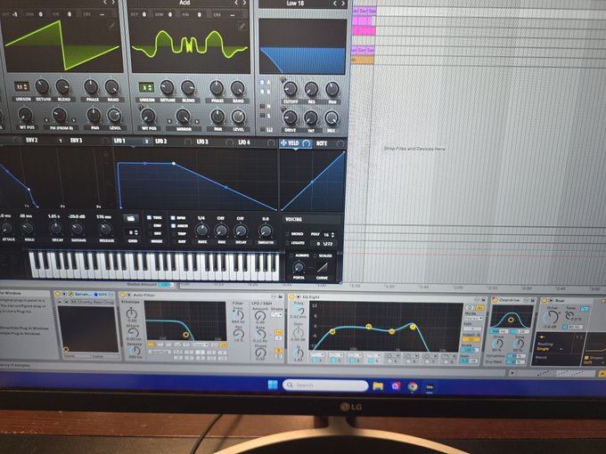Click the Serum device wrench icon
Screen dimensions: 606x454
pos(70,294)
